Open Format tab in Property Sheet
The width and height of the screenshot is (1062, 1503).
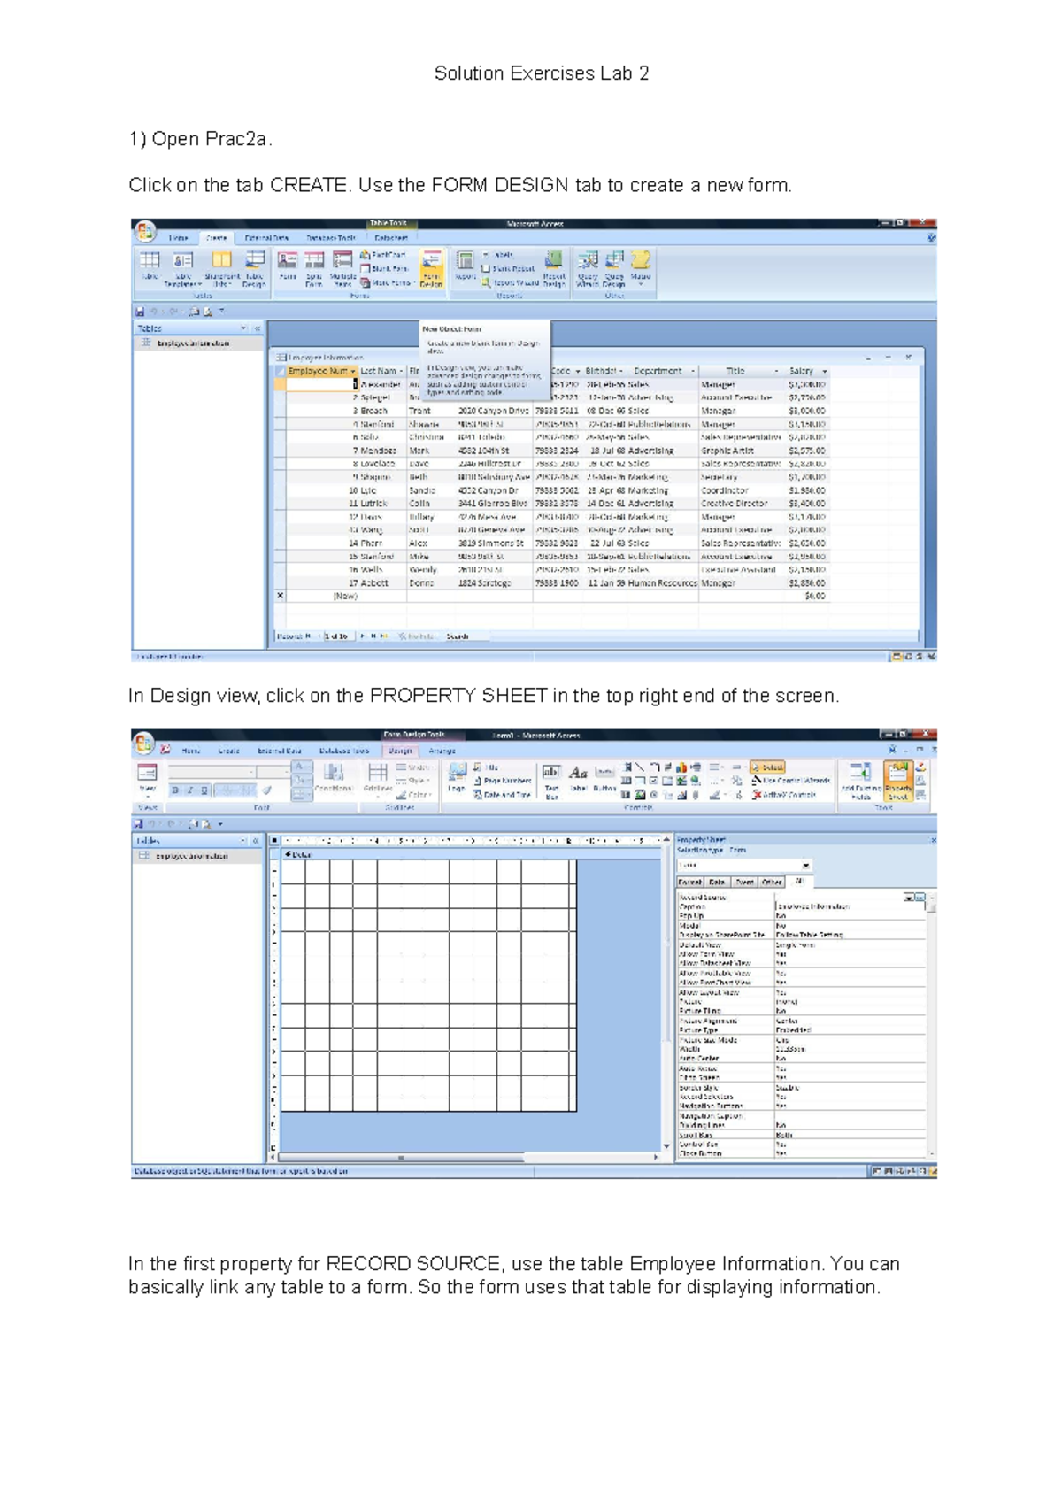[x=690, y=882]
